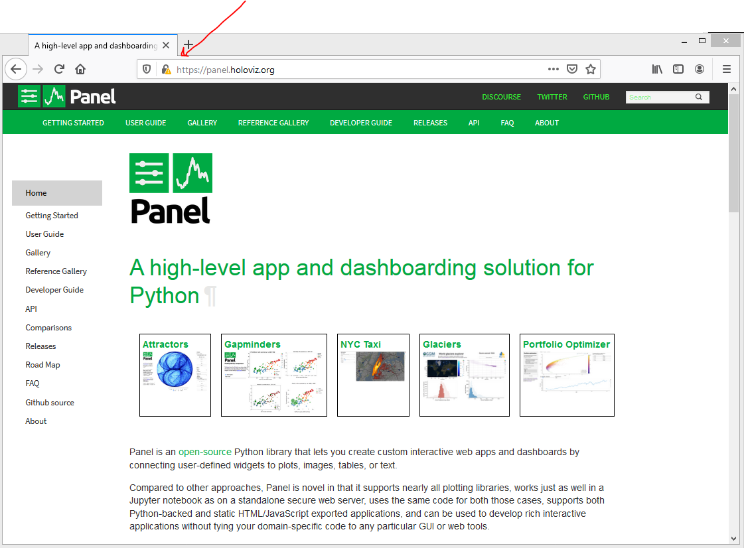744x548 pixels.
Task: Click the browser Forward arrow button
Action: click(38, 69)
